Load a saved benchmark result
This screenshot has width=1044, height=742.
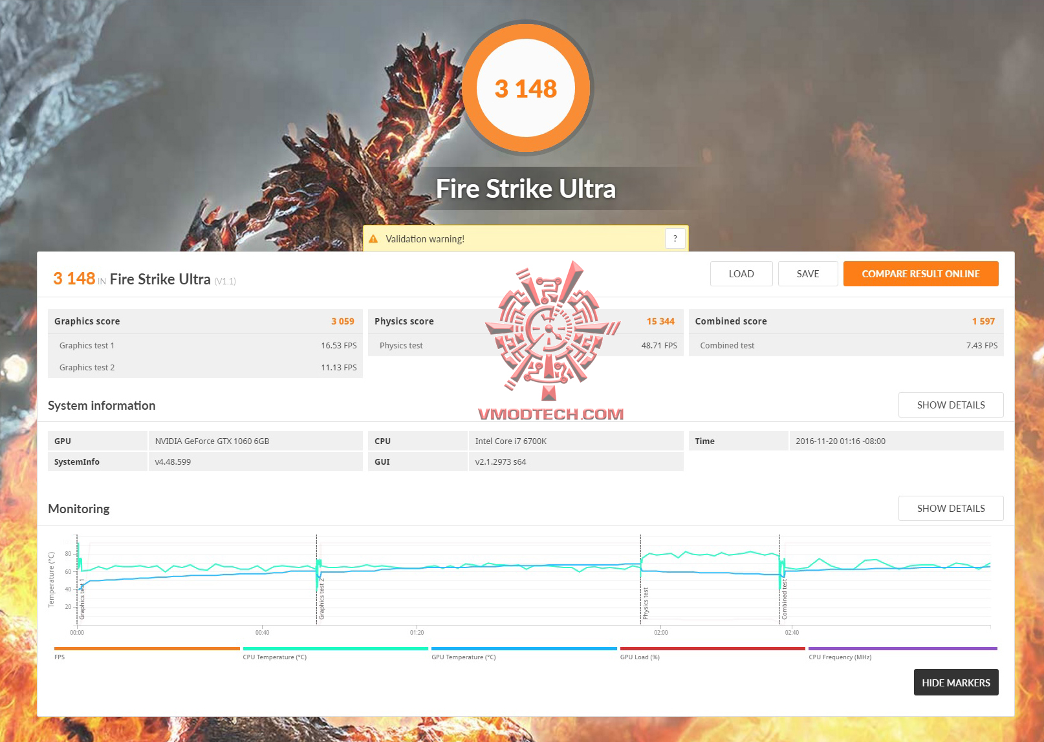pyautogui.click(x=741, y=273)
